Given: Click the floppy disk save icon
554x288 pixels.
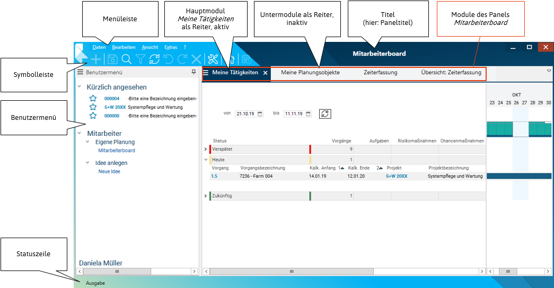Looking at the screenshot, I should point(112,59).
